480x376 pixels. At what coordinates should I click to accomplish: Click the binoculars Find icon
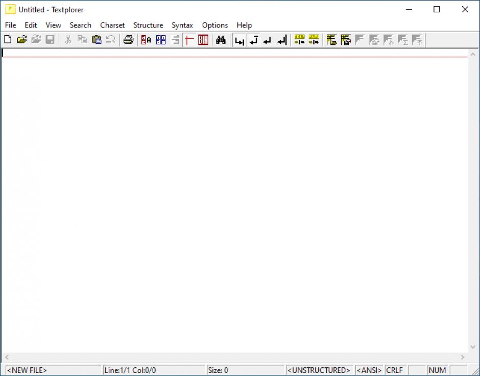(x=221, y=40)
